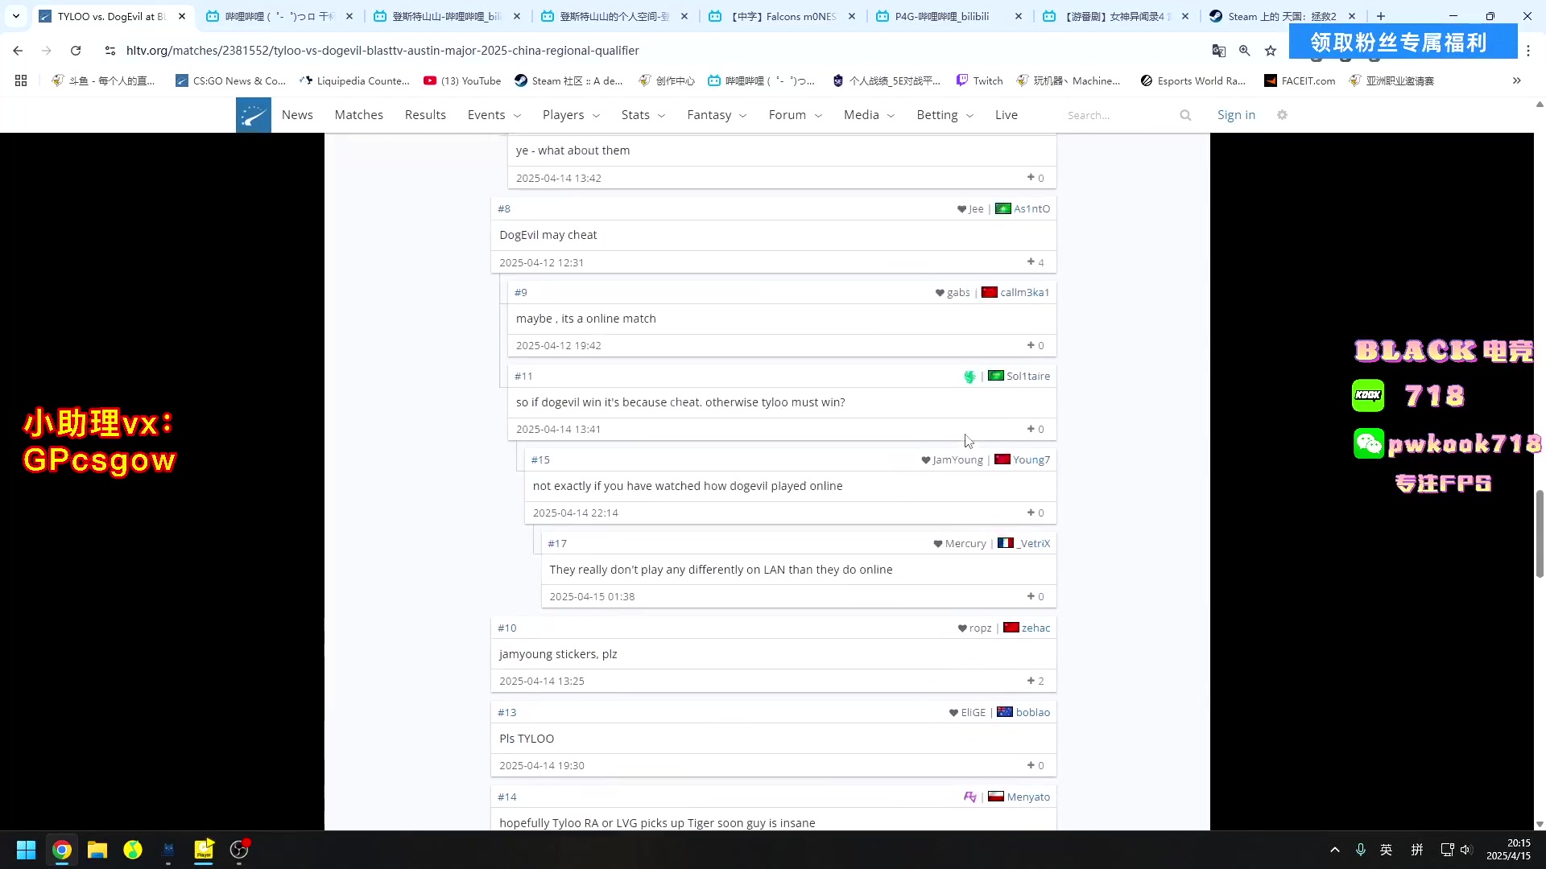Click the search magnifier icon in HLTV navbar
1546x869 pixels.
(x=1185, y=115)
